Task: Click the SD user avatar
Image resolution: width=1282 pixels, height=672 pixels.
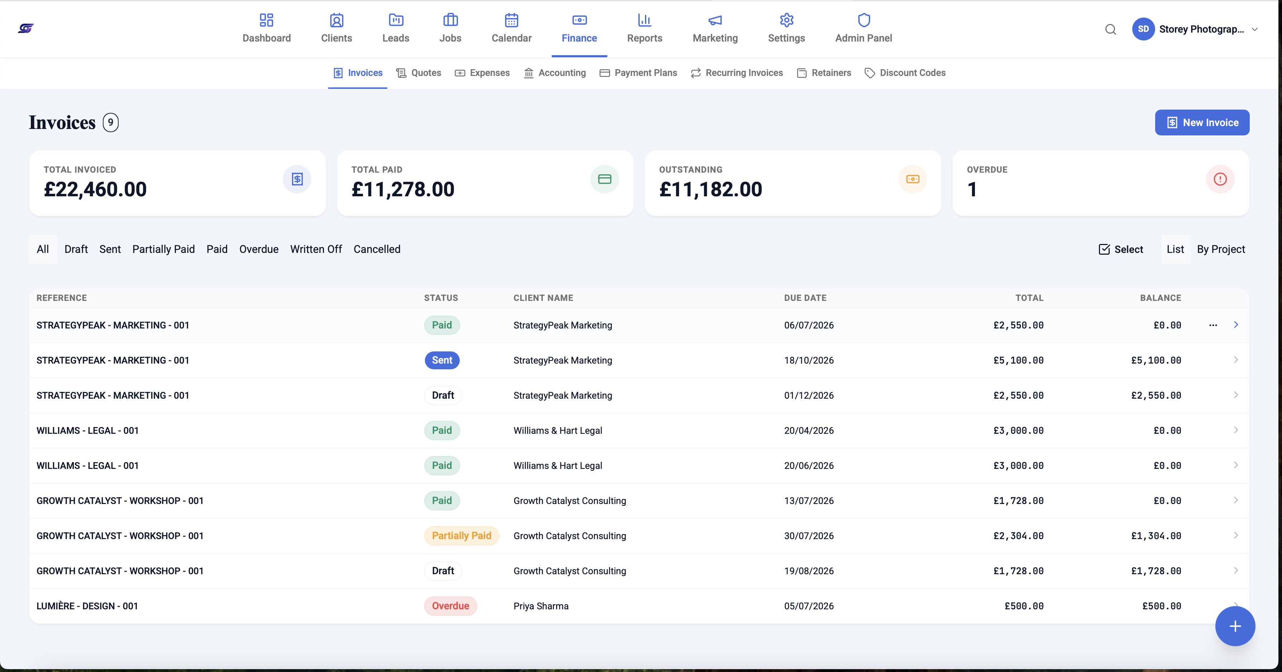Action: coord(1143,29)
